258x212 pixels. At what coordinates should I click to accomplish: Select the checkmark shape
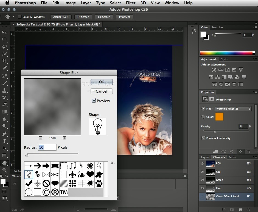pyautogui.click(x=29, y=183)
